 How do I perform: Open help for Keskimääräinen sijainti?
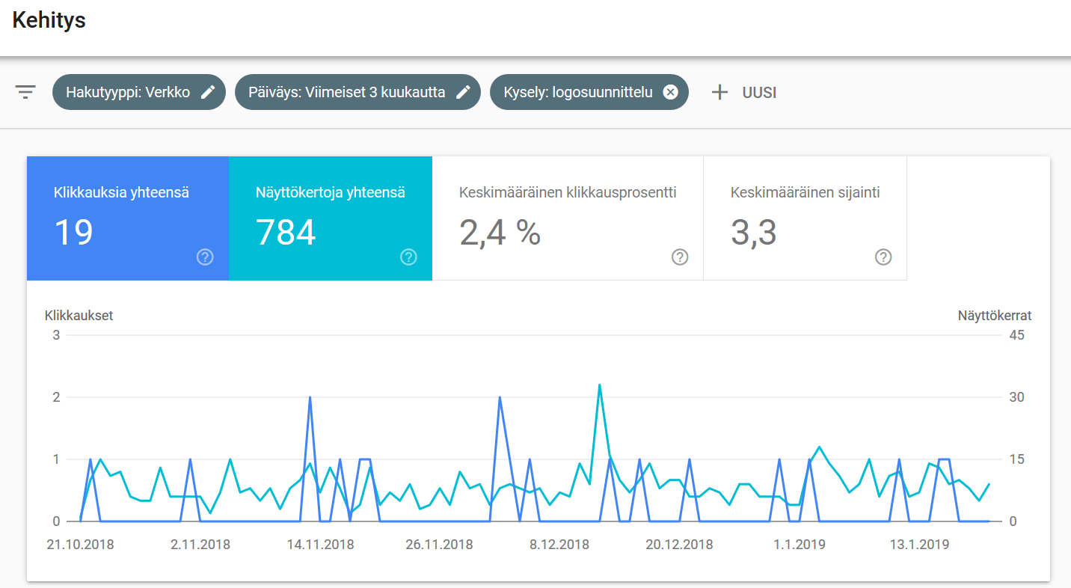tap(883, 257)
